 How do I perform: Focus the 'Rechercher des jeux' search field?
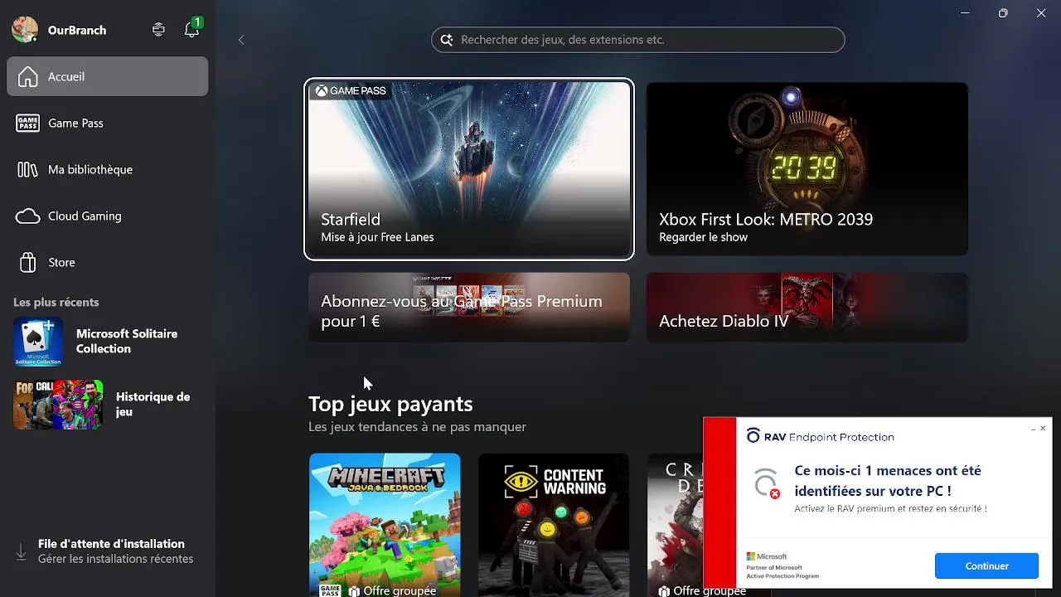click(637, 40)
